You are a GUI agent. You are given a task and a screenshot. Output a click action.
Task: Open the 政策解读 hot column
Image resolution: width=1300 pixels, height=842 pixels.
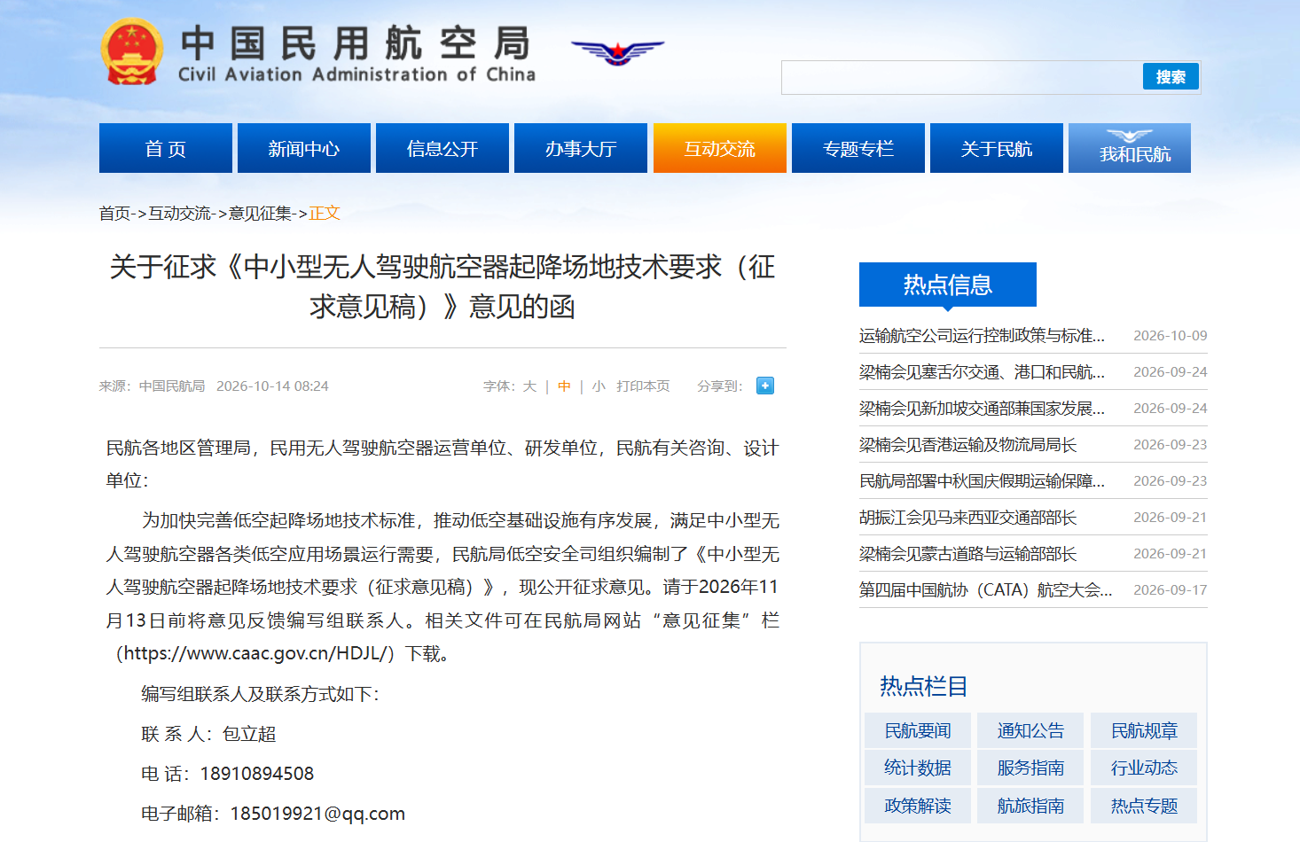coord(918,806)
